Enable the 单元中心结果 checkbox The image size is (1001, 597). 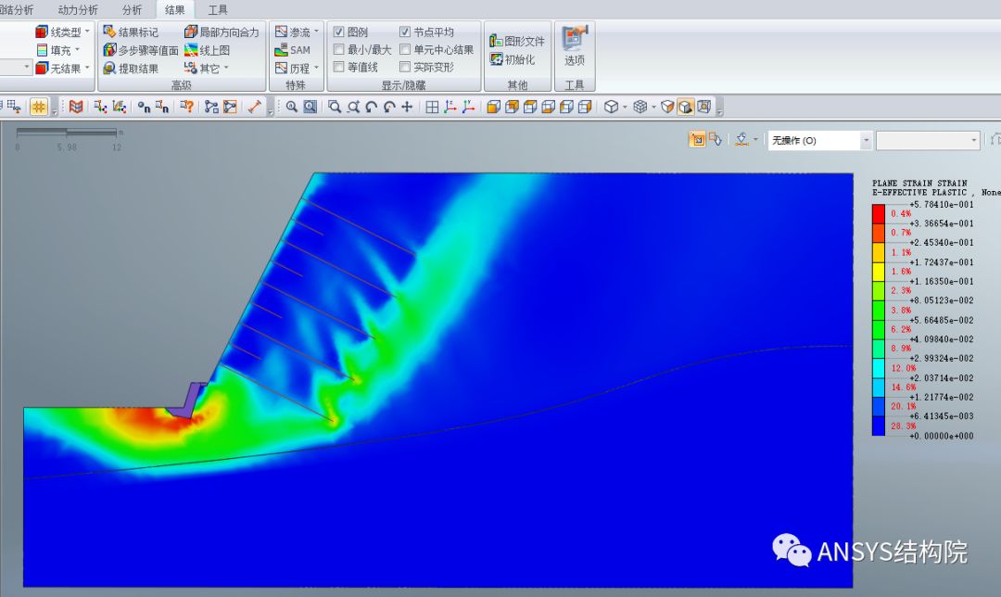click(x=405, y=49)
